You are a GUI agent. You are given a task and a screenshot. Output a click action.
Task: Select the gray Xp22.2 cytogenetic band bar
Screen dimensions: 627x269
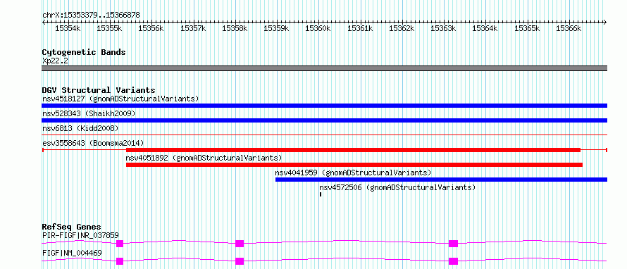click(324, 68)
